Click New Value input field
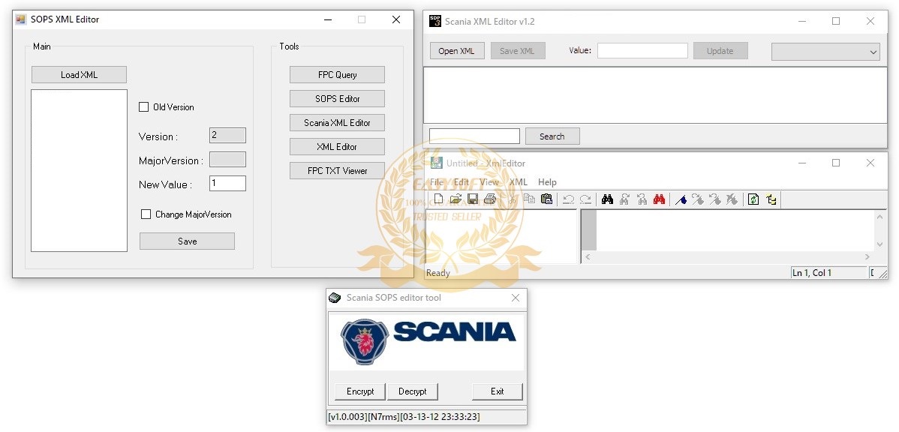899x432 pixels. [227, 183]
